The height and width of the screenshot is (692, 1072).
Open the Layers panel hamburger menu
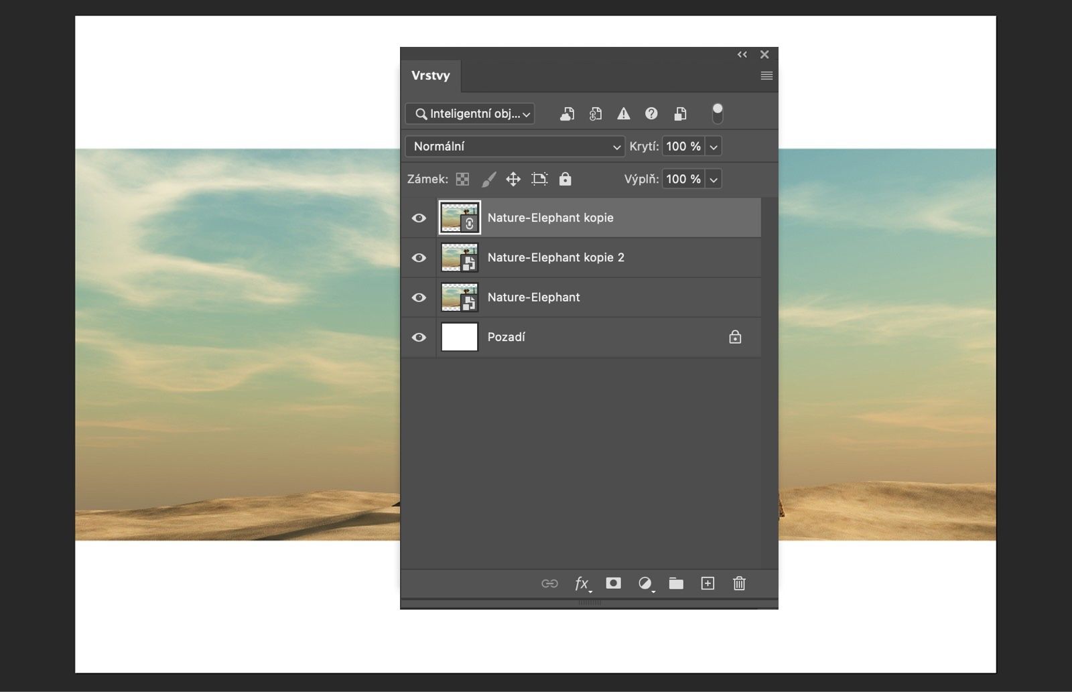[x=766, y=76]
